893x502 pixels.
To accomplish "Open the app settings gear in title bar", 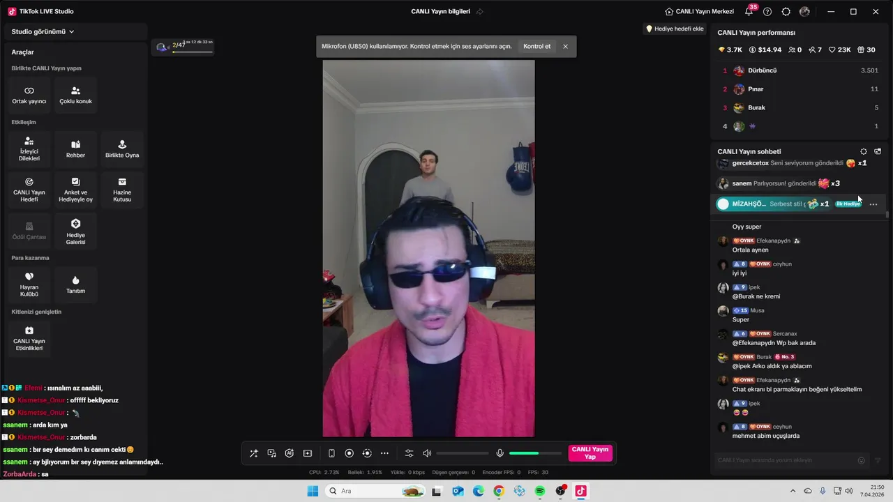I will pyautogui.click(x=786, y=12).
